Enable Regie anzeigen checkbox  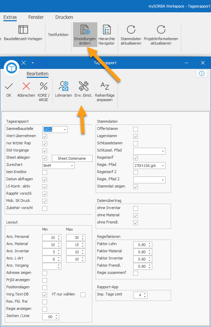(45, 309)
